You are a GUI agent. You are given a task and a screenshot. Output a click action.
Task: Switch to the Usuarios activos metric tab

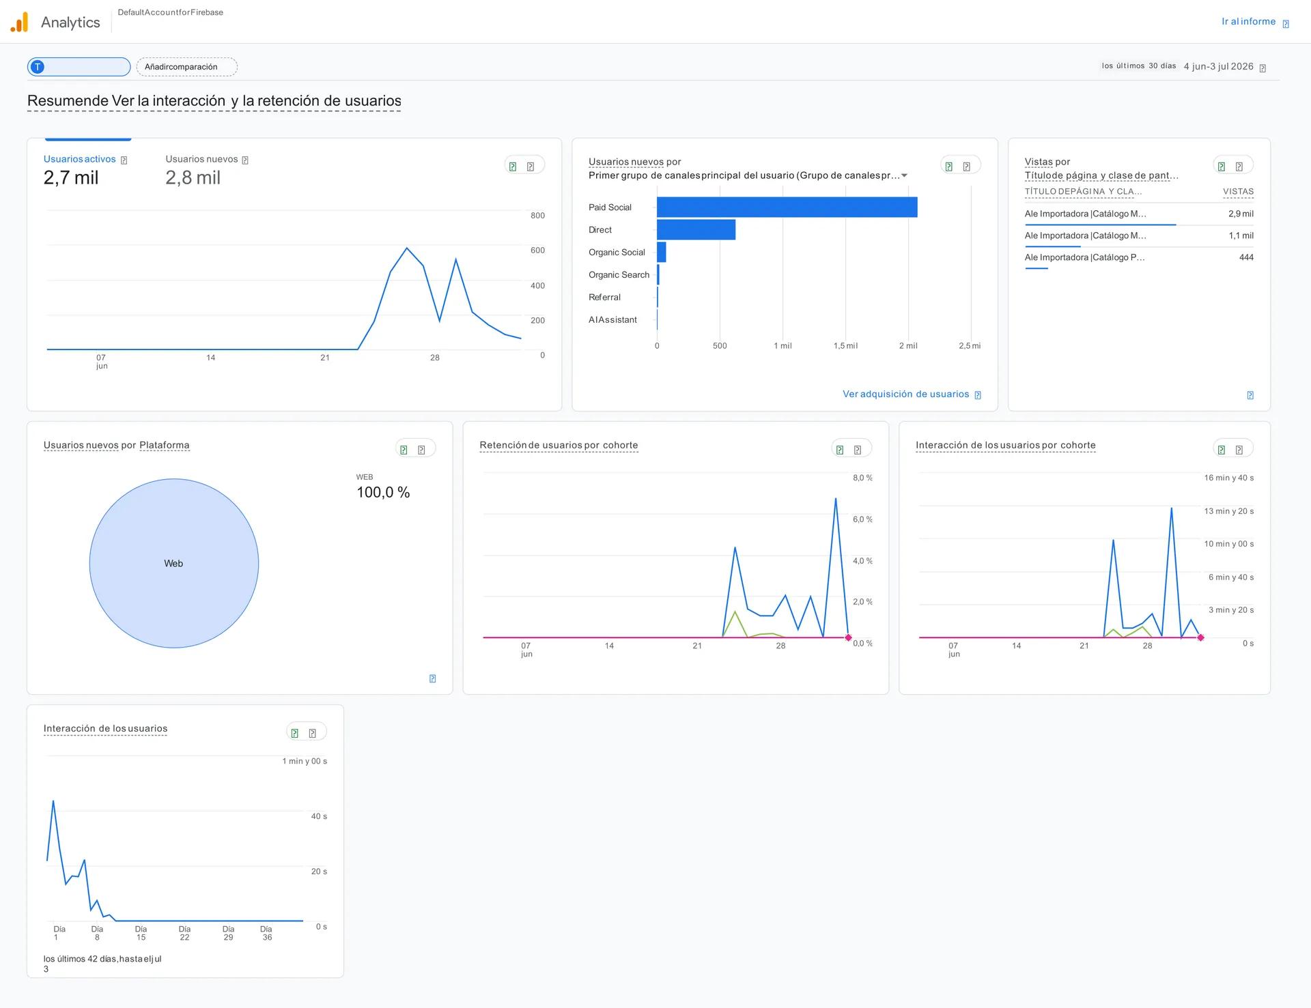click(x=79, y=159)
